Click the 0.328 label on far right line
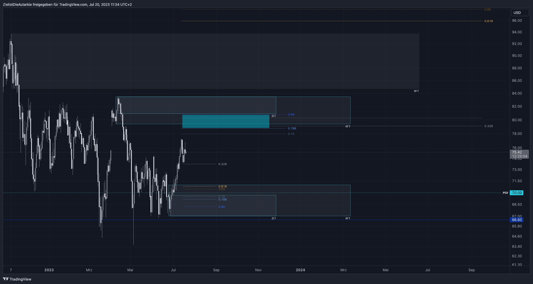Screen dimensions: 533x284 [x=489, y=126]
